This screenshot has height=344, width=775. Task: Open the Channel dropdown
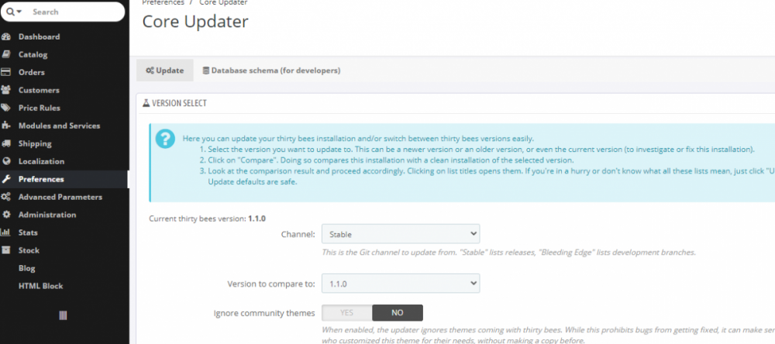point(401,234)
